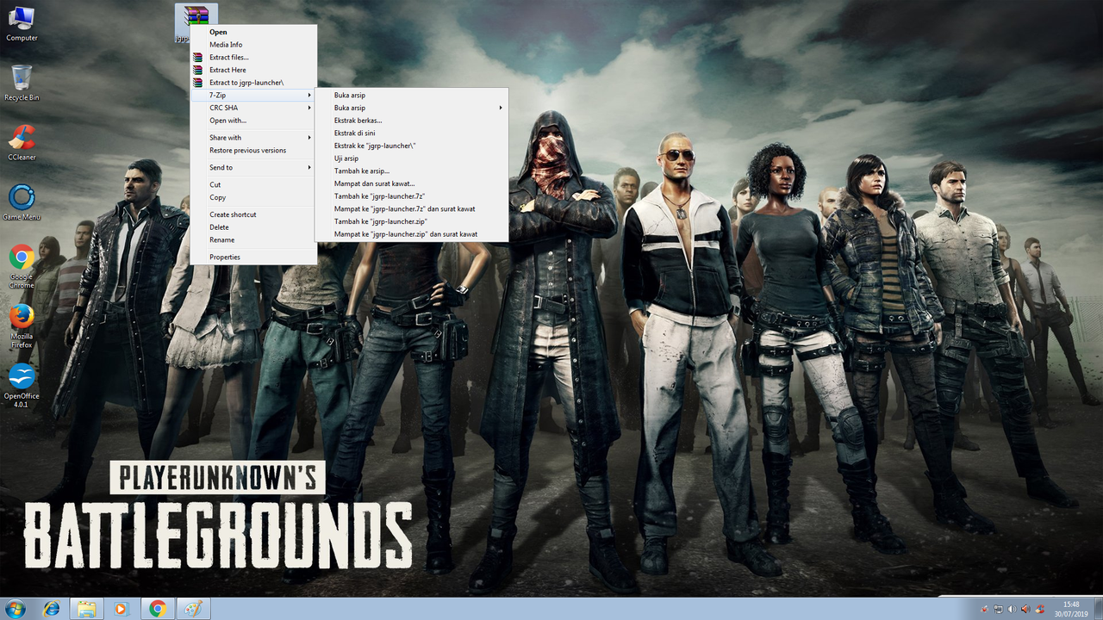
Task: Choose Ekstrak di sini in the 7-Zip submenu
Action: click(x=412, y=133)
